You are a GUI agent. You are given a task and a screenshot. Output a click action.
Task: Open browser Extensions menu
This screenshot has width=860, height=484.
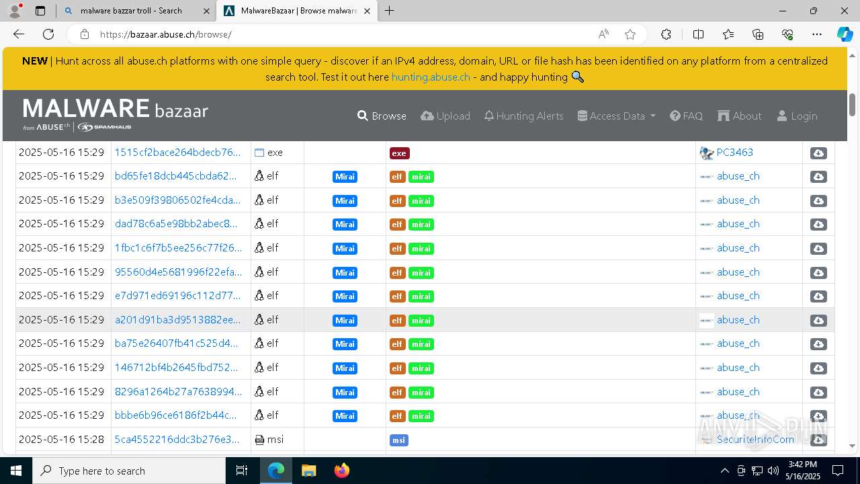(666, 34)
